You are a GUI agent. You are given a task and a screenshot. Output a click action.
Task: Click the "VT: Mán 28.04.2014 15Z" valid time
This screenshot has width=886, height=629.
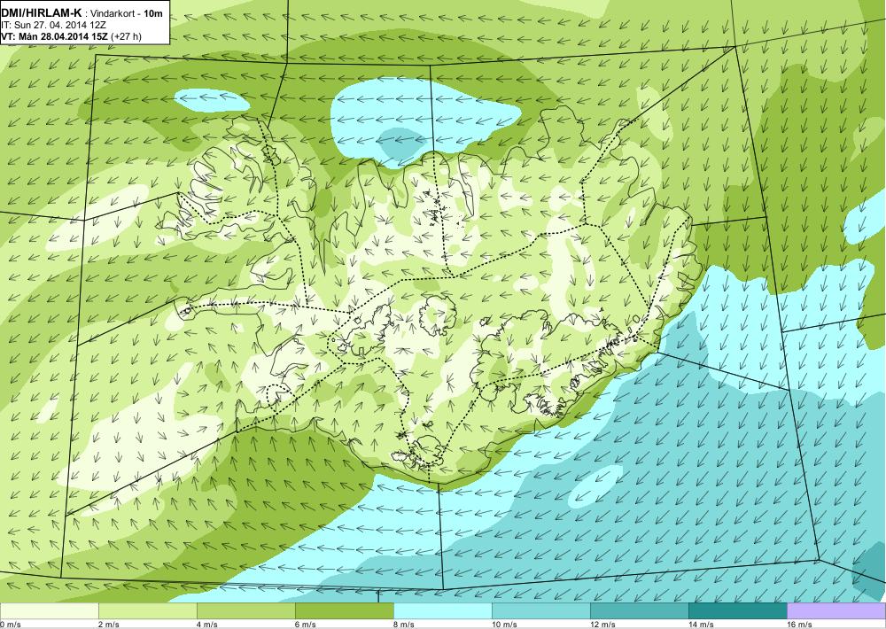click(55, 36)
